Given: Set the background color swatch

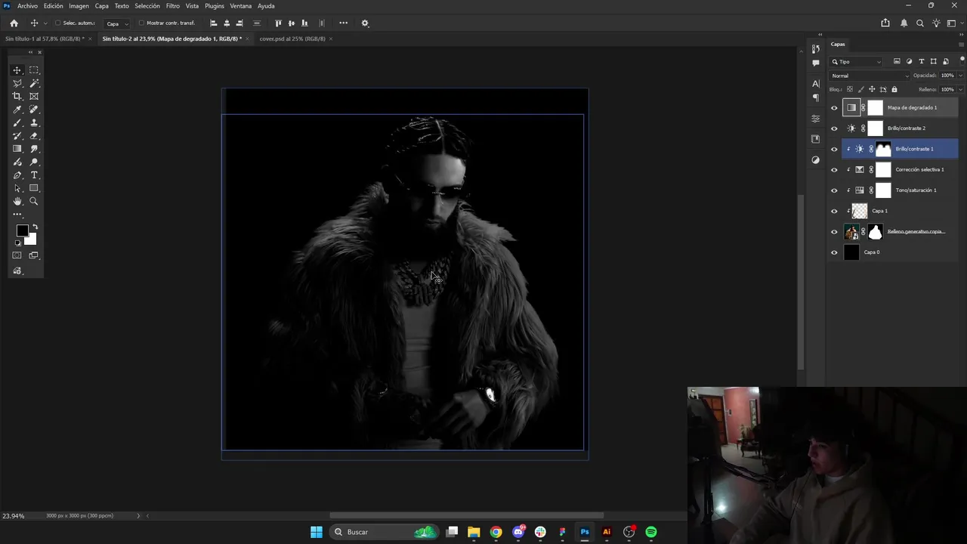Looking at the screenshot, I should click(31, 240).
